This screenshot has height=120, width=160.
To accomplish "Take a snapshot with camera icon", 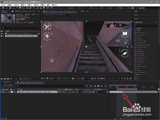I will click(73, 79).
